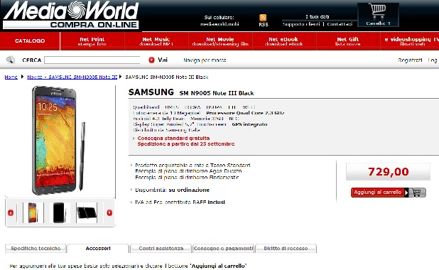
Task: Click Disponibilità: su ordinazione text
Action: (x=172, y=190)
